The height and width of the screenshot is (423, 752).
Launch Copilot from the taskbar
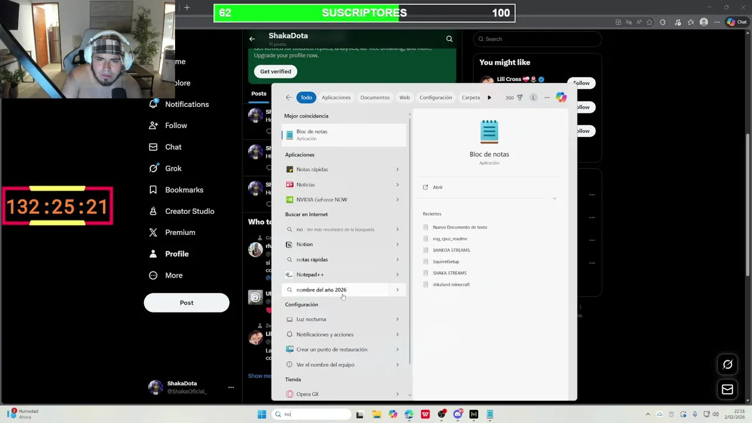click(x=393, y=414)
